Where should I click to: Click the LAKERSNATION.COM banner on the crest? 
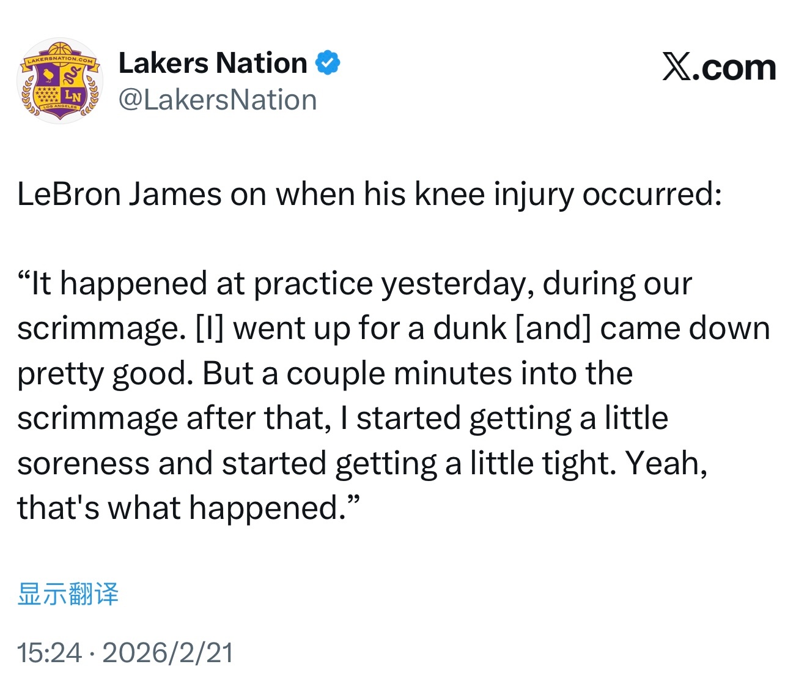coord(59,61)
